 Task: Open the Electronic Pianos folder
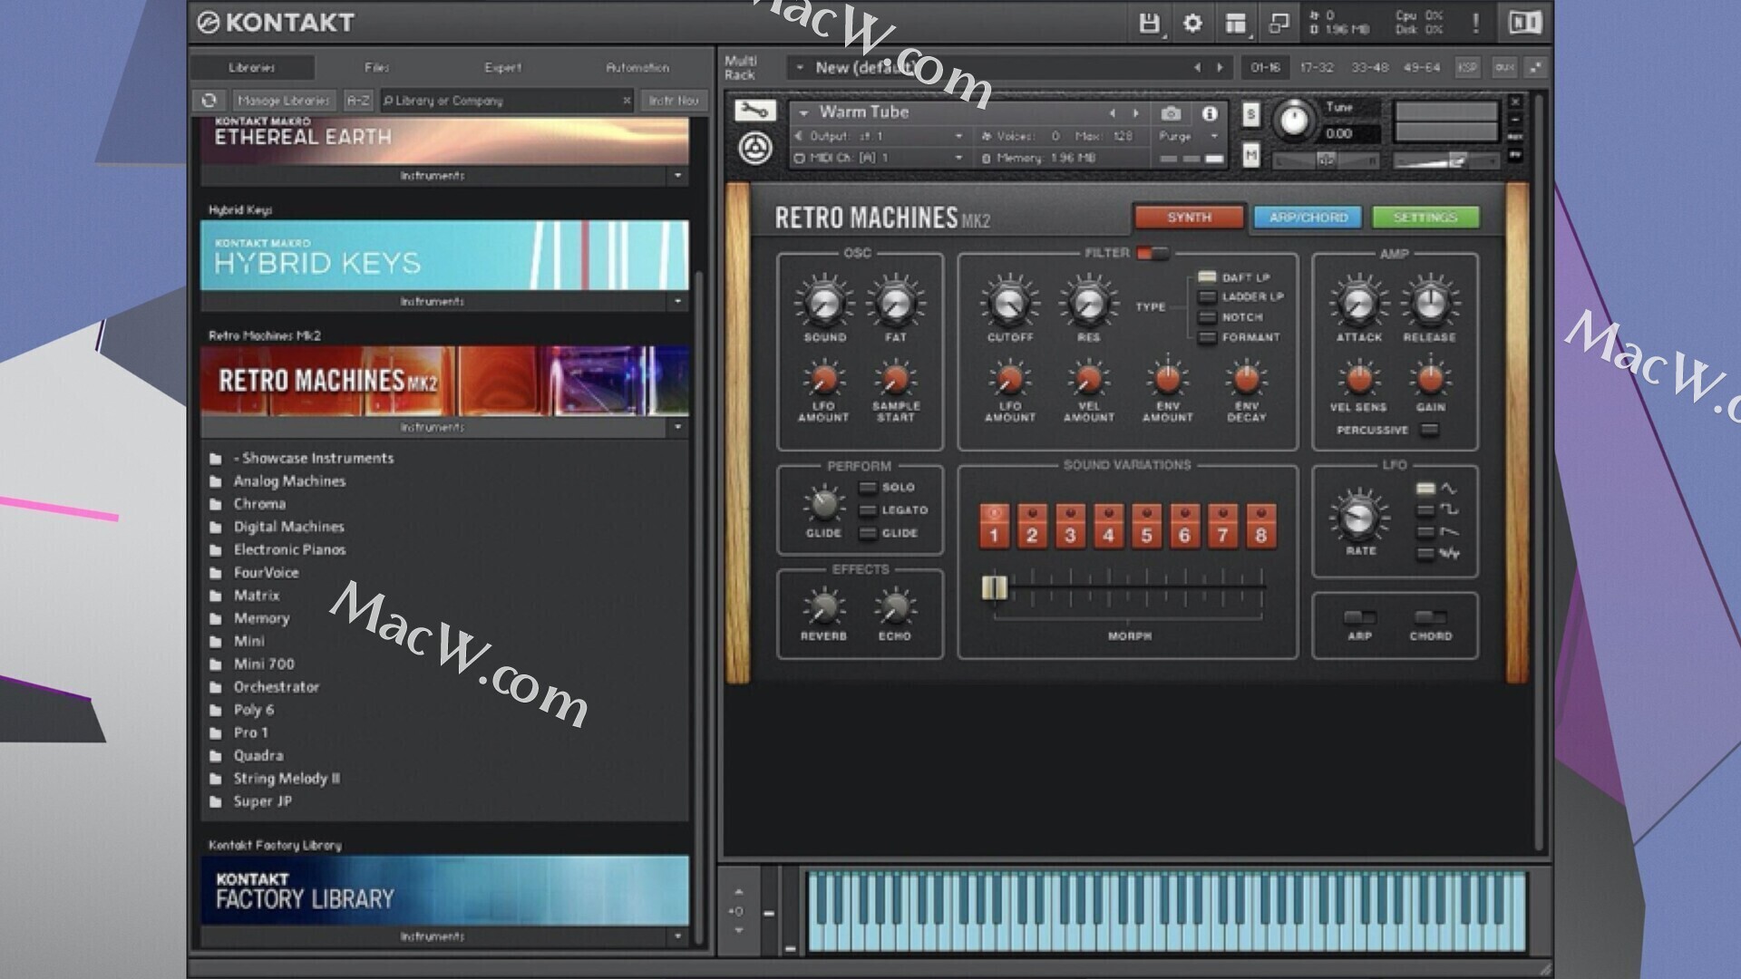[289, 549]
